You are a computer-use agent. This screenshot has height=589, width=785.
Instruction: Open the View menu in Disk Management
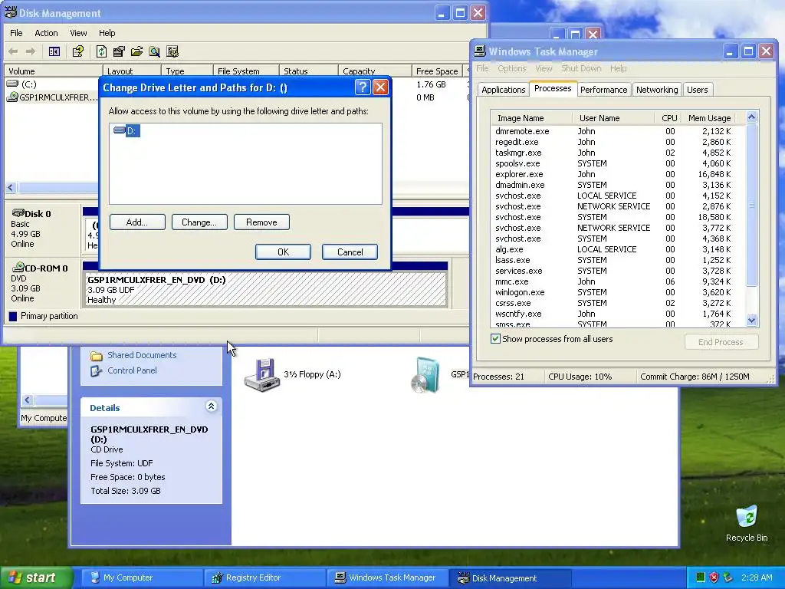pos(78,33)
